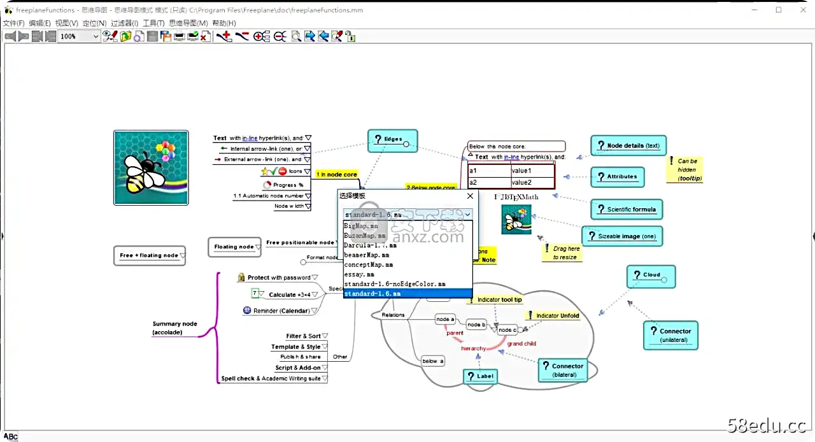Go back with the left arrow toolbar icon
The height and width of the screenshot is (442, 815).
[x=10, y=36]
